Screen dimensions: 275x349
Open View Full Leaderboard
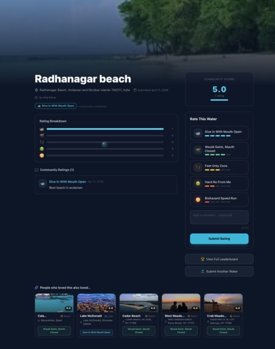(x=219, y=259)
